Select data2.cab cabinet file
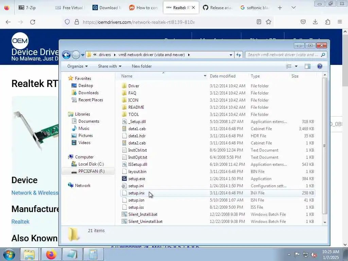This screenshot has height=261, width=348. (x=137, y=143)
